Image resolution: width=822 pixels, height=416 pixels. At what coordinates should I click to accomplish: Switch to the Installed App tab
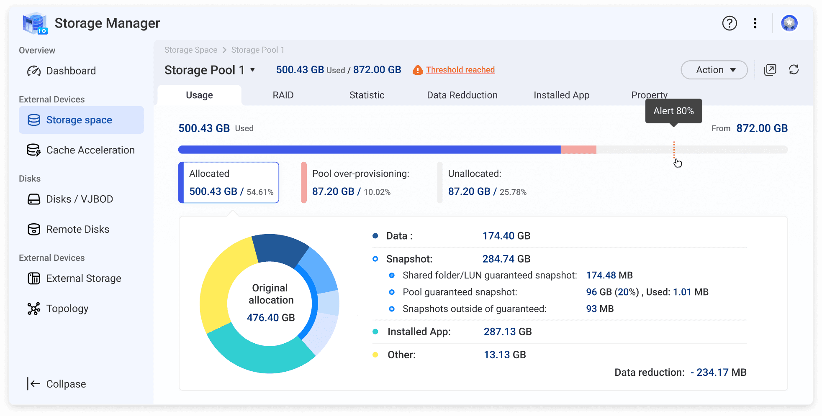pyautogui.click(x=562, y=95)
